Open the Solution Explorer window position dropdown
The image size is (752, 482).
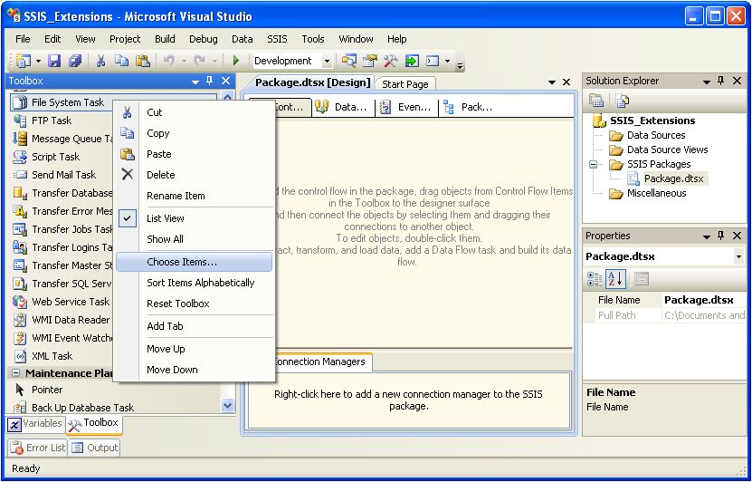[707, 82]
